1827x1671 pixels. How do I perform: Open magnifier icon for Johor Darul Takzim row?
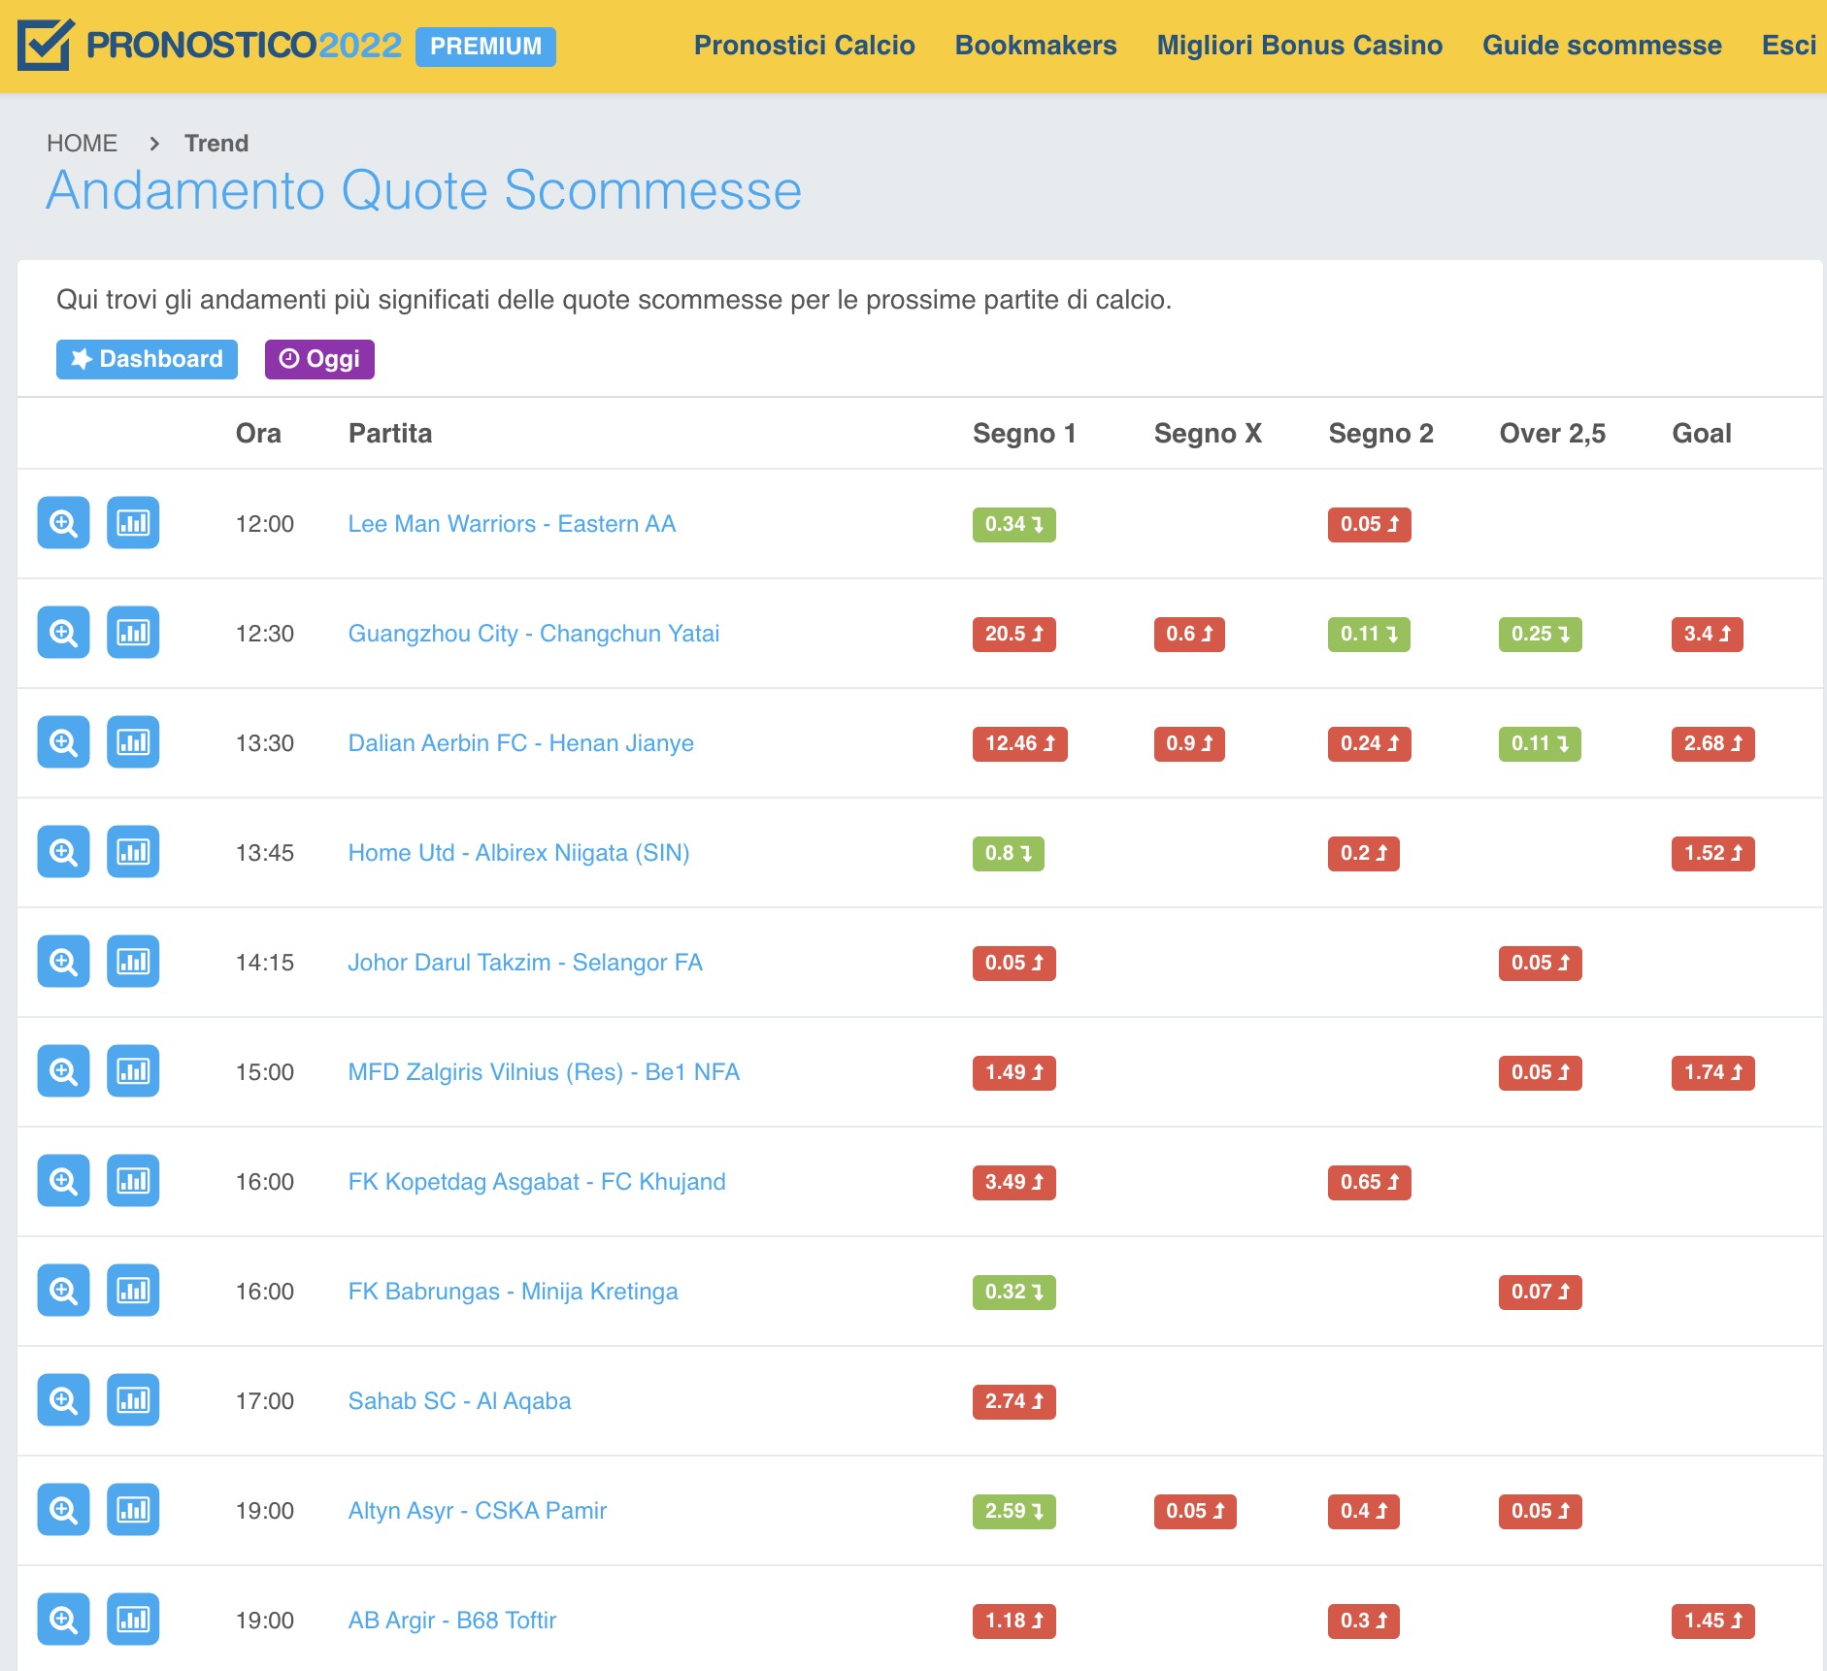63,962
